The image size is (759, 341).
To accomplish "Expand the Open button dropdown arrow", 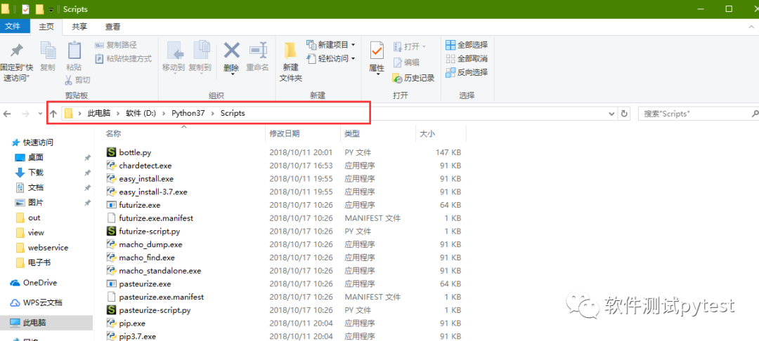I will pyautogui.click(x=424, y=46).
